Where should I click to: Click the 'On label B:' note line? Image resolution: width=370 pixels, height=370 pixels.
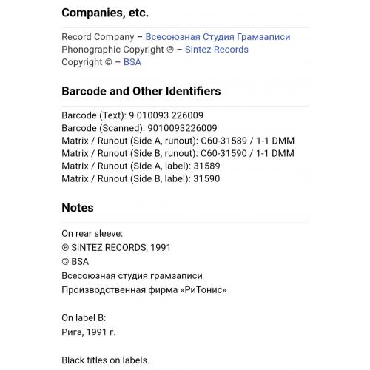[84, 318]
